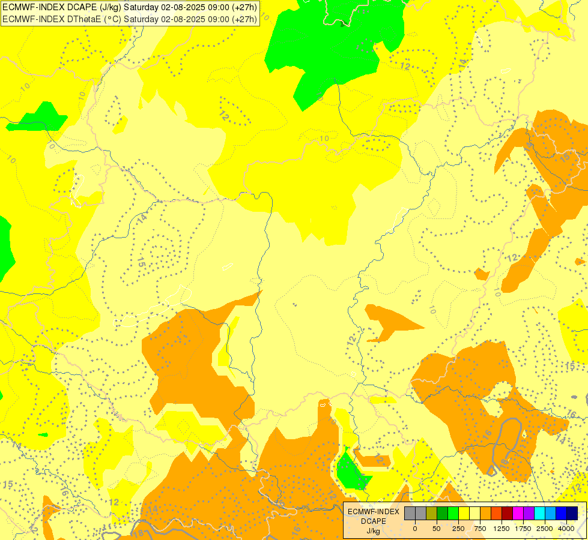Click the magenta legend swatch
Viewport: 588px width, 540px height.
point(518,513)
